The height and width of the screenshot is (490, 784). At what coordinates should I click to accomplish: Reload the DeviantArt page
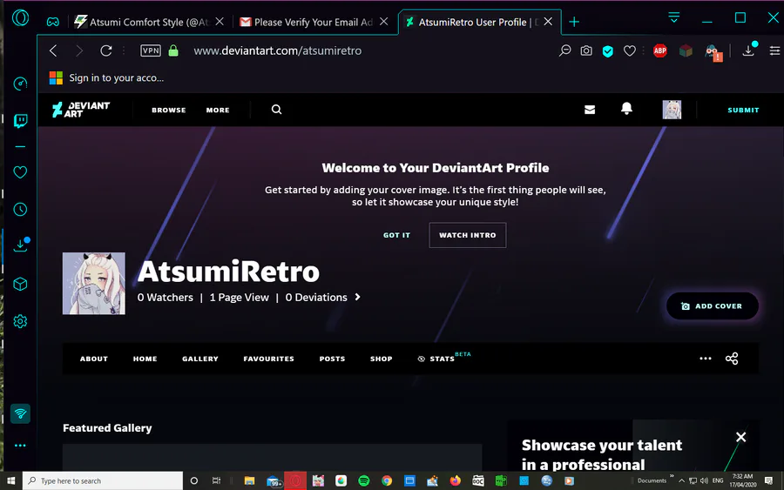click(105, 50)
